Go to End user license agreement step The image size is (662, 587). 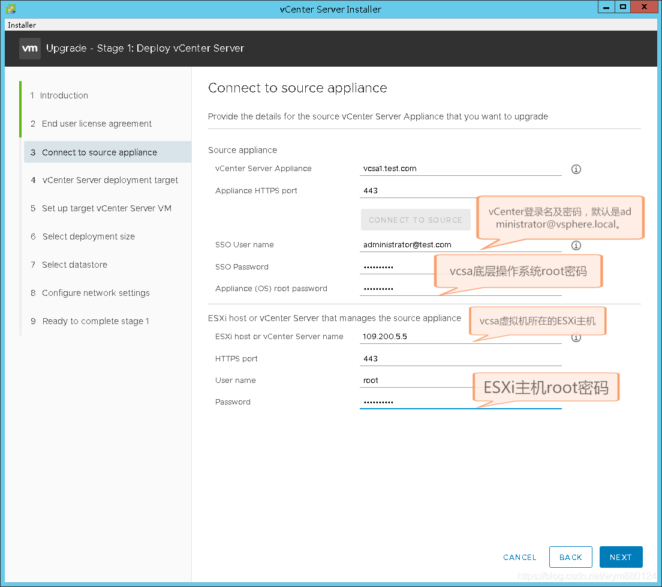click(x=96, y=124)
